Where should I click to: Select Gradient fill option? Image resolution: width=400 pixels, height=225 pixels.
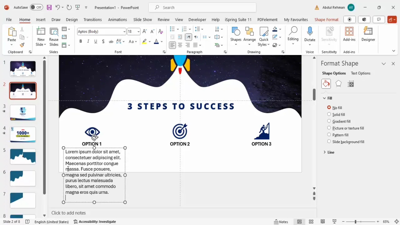pos(339,121)
